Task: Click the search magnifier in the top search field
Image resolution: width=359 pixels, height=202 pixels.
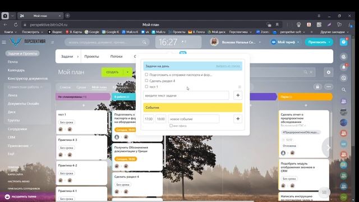Action: [144, 43]
